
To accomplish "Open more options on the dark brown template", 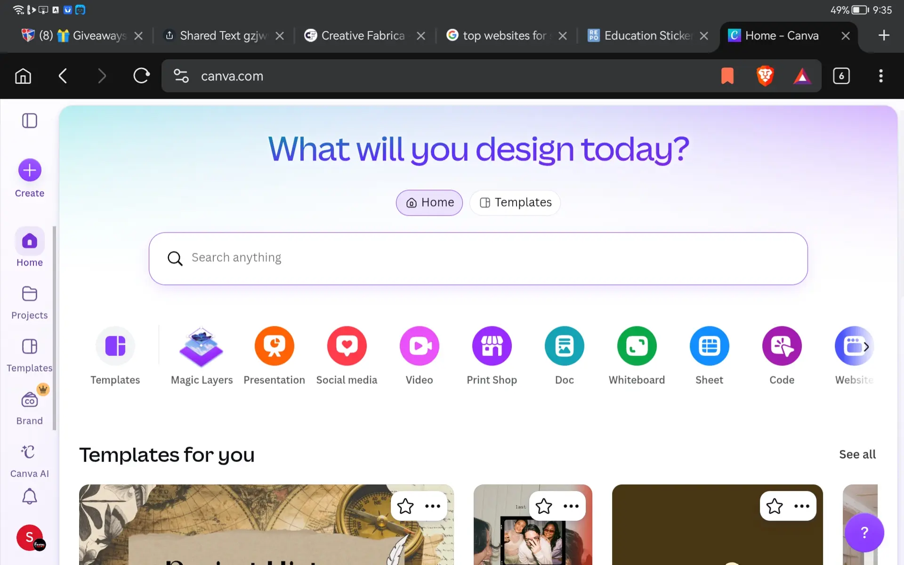I will click(x=802, y=506).
